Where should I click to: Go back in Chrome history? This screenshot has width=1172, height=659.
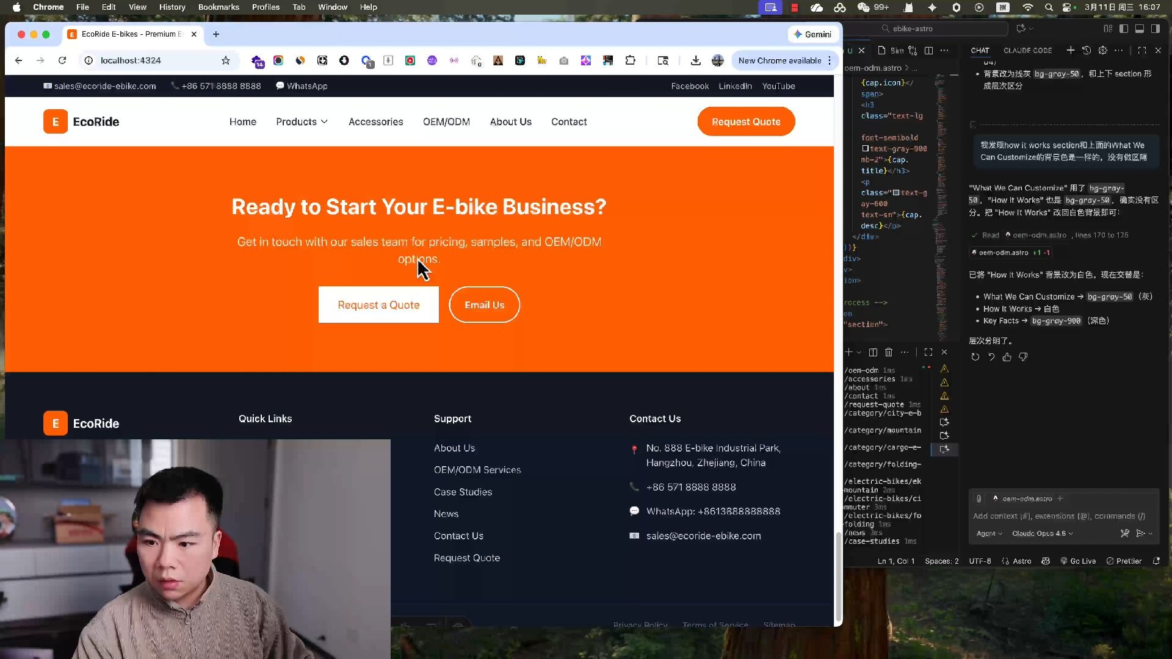[x=18, y=60]
